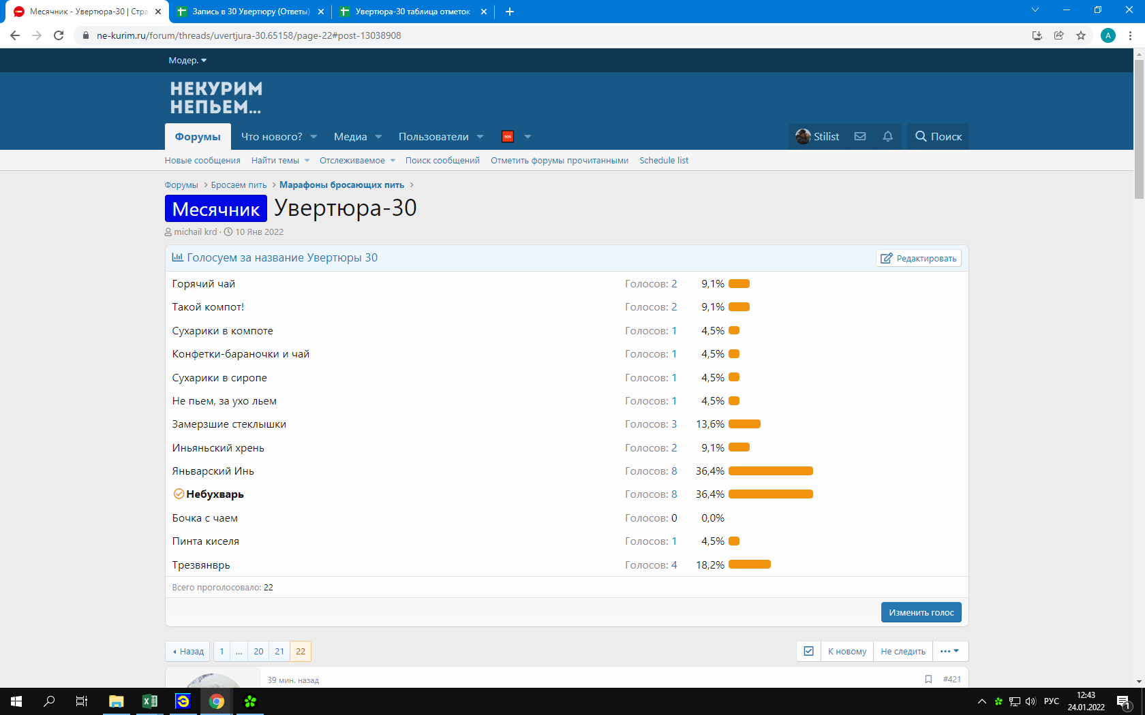Click the browser address bar URL
Image resolution: width=1145 pixels, height=715 pixels.
coord(249,35)
